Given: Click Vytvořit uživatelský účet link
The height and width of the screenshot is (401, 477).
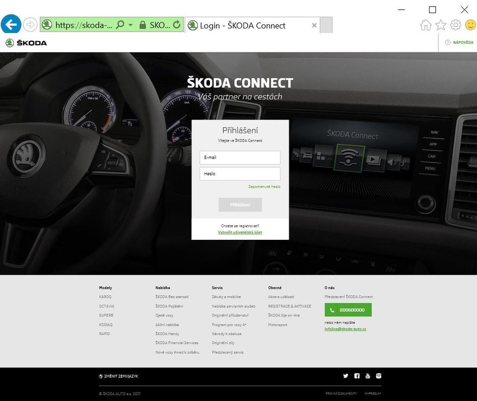Looking at the screenshot, I should point(240,232).
